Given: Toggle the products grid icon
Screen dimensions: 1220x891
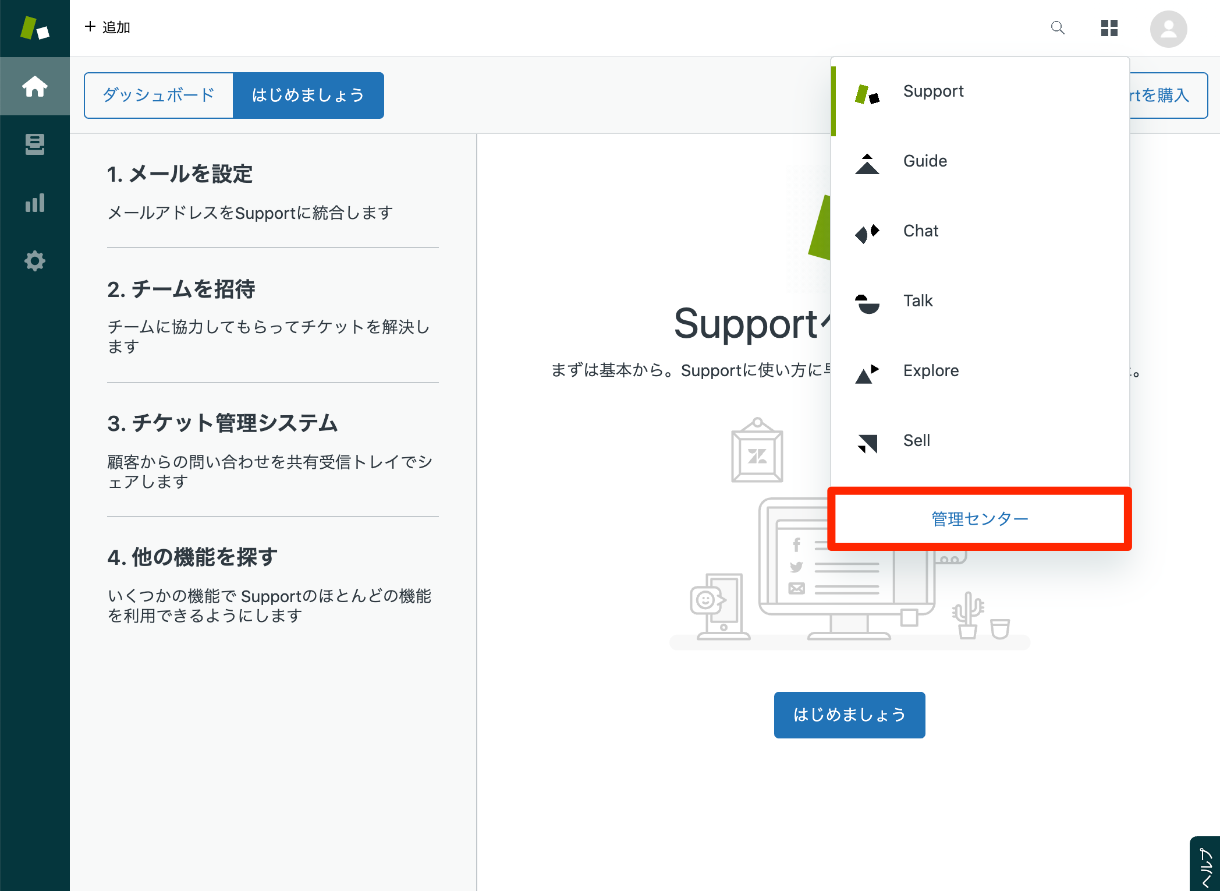Looking at the screenshot, I should pos(1109,28).
